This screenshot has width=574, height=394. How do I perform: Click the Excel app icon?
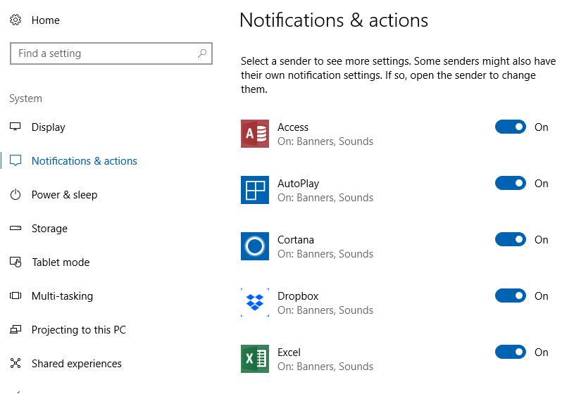click(x=255, y=359)
